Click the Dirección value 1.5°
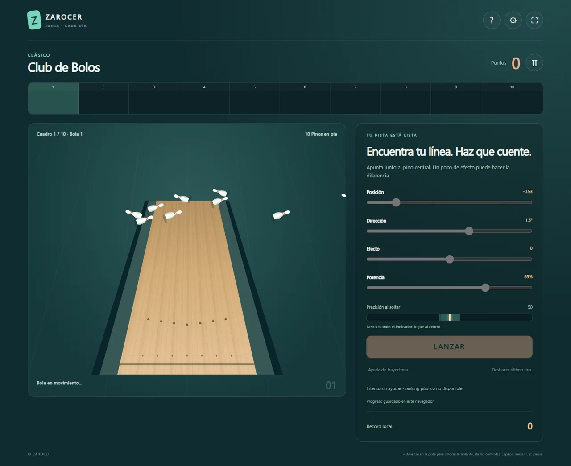This screenshot has height=466, width=571. click(x=529, y=220)
